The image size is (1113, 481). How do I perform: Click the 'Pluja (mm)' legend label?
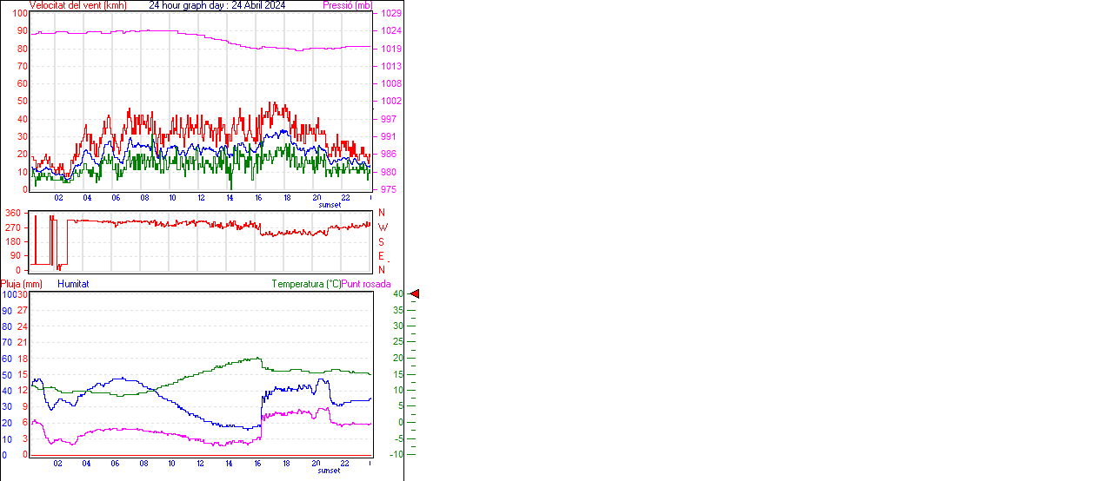[22, 284]
